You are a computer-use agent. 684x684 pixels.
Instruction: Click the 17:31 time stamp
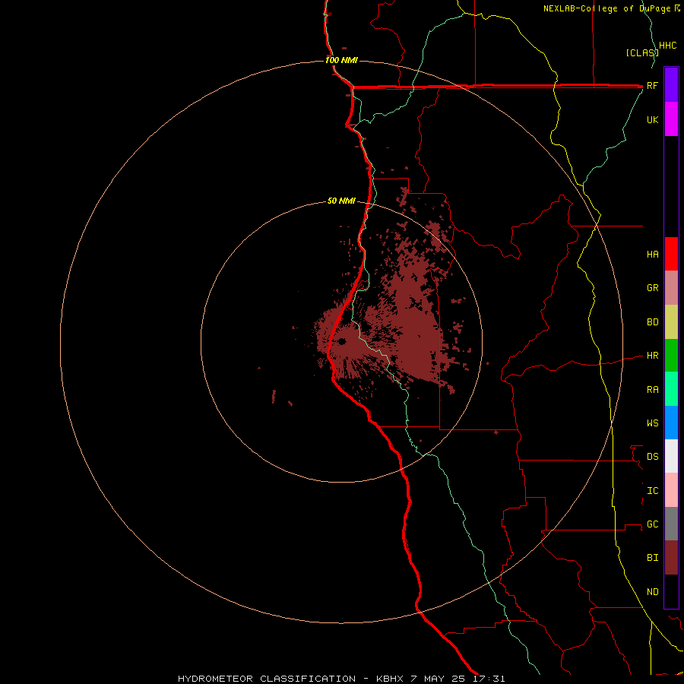[489, 679]
